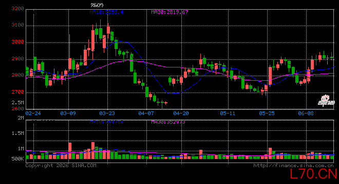Click the 2.5M axis label

[x=18, y=102]
